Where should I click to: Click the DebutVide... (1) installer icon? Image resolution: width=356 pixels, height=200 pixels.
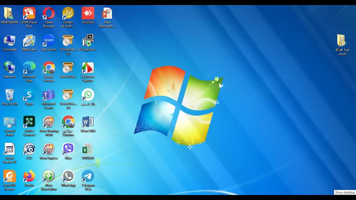coord(68,95)
